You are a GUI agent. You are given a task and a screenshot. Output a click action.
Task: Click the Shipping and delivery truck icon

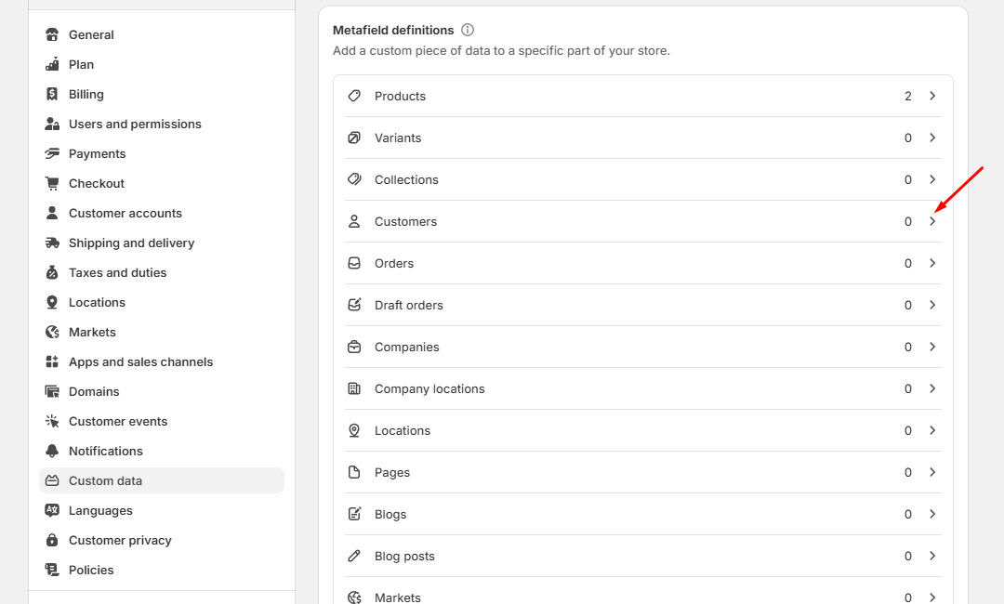(52, 243)
